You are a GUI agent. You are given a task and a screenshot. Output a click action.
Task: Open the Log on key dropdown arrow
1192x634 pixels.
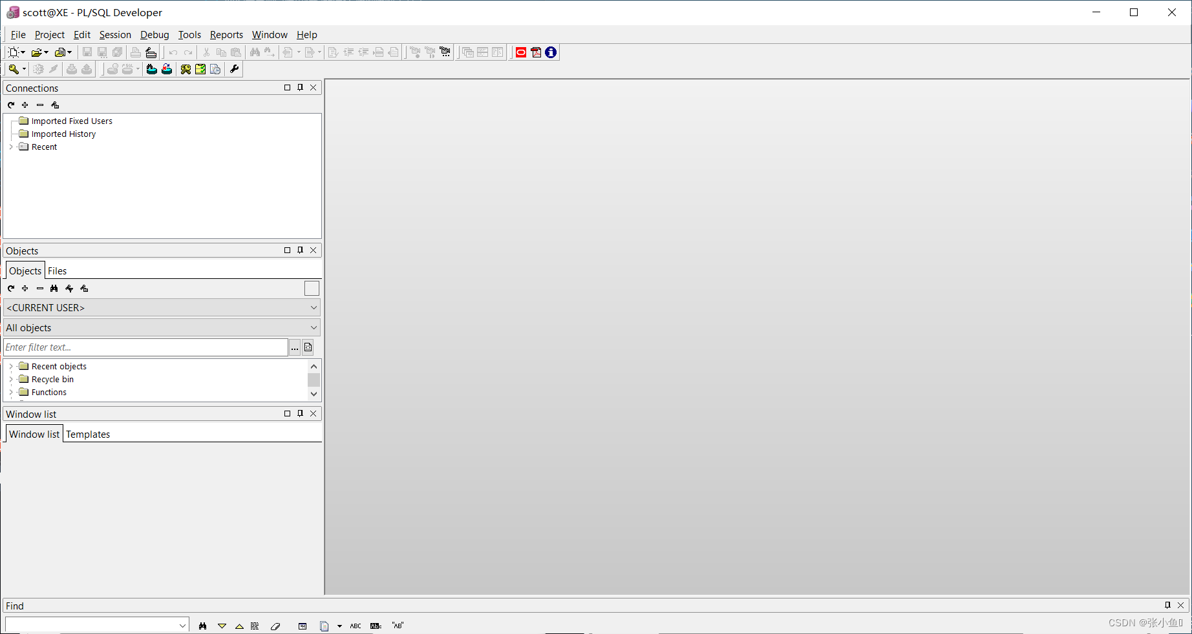pos(24,69)
